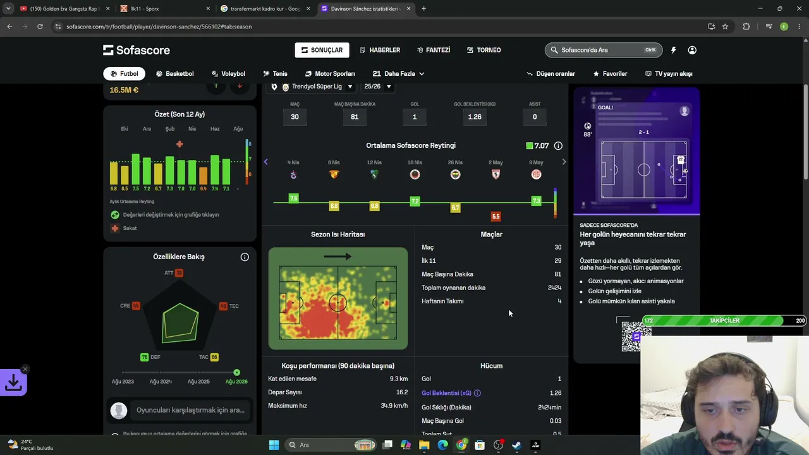Switch to the Motor Sporları tab
This screenshot has width=809, height=455.
click(x=330, y=73)
